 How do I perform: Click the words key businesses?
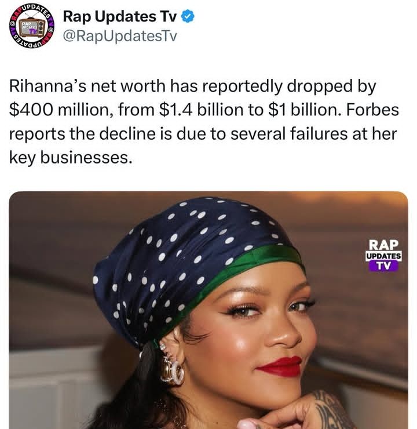67,157
